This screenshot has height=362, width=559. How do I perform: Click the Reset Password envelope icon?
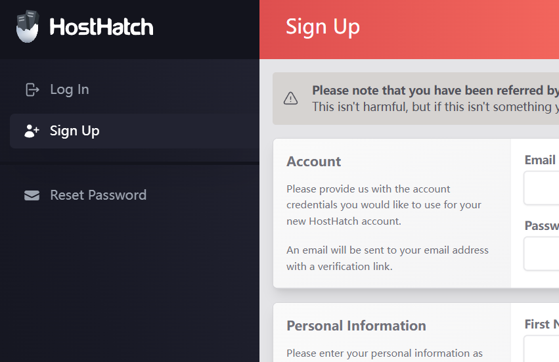coord(32,195)
